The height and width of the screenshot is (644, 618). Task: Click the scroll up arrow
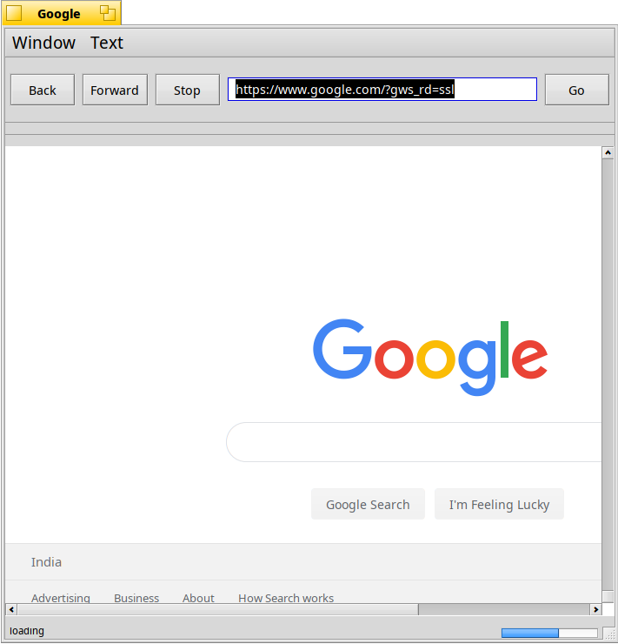[x=608, y=153]
